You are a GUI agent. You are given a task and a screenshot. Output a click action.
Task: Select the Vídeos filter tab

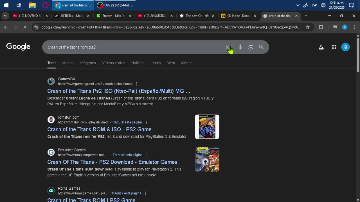(67, 63)
